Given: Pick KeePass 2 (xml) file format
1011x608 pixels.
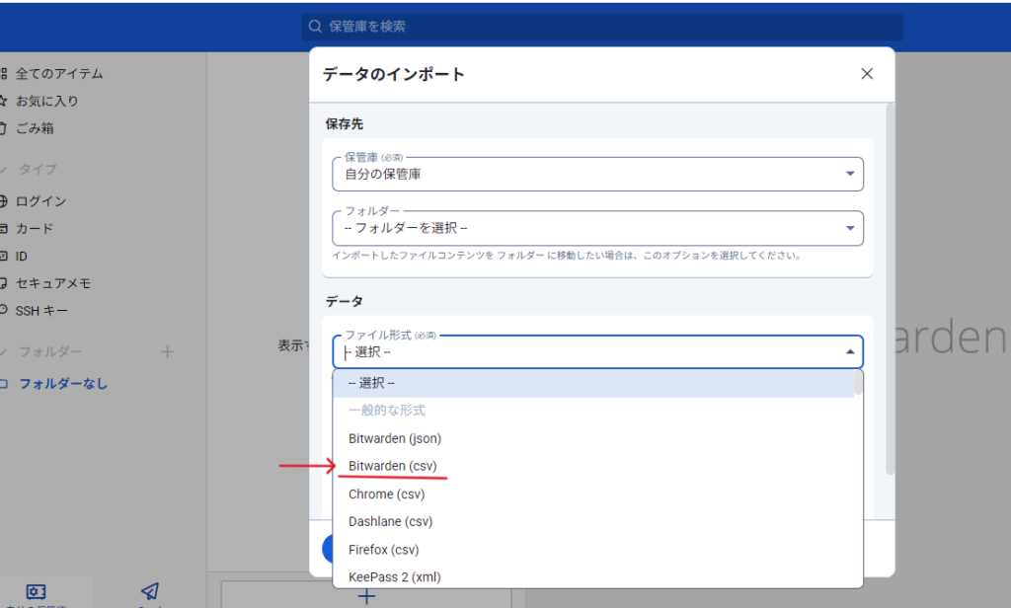Looking at the screenshot, I should [x=593, y=577].
